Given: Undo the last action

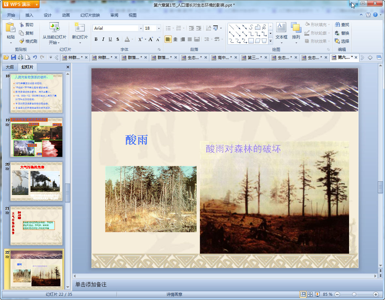Looking at the screenshot, I should pos(35,57).
